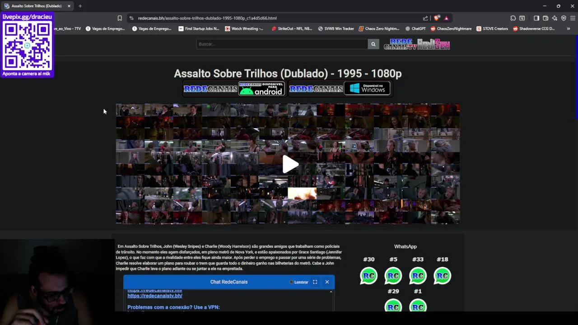Open Brave Wallet icon
The image size is (578, 325).
click(545, 18)
